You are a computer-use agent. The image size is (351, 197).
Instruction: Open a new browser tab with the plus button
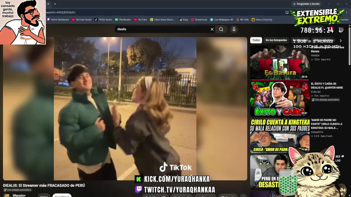coord(55,4)
